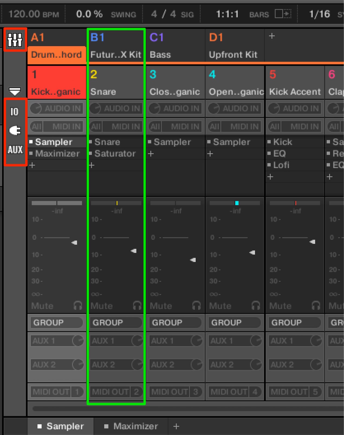Image resolution: width=344 pixels, height=435 pixels.
Task: Click Kick channel level fader handle
Action: (74, 243)
